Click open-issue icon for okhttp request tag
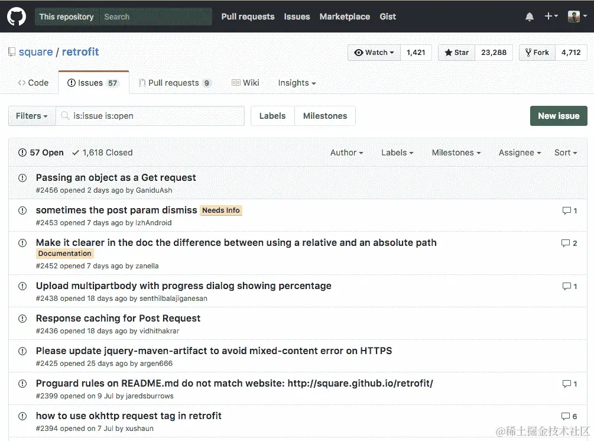 click(x=22, y=416)
